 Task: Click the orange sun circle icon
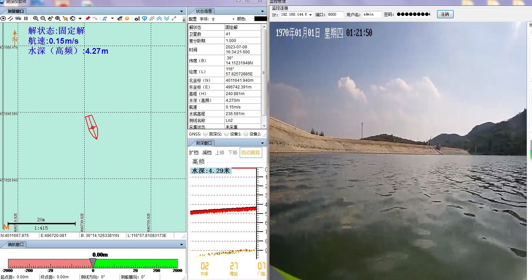(127, 19)
